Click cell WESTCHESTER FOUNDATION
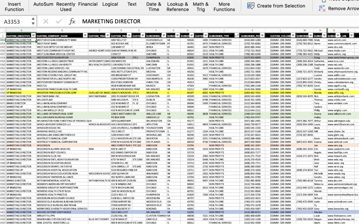The height and width of the screenshot is (224, 359). (x=62, y=57)
